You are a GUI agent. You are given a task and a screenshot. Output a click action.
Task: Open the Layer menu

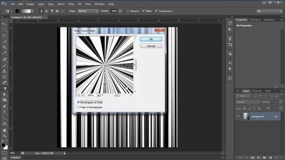tap(41, 4)
